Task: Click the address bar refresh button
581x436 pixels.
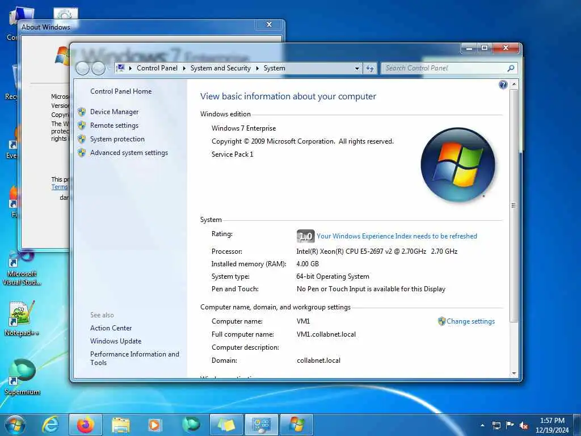Action: click(370, 68)
